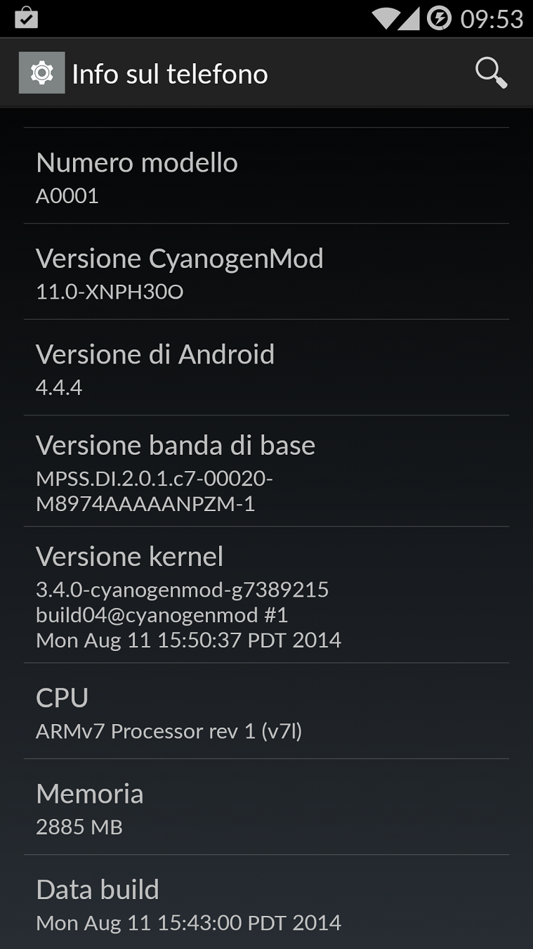Go back via 'Info sul telefono' title
The image size is (533, 949).
coord(170,74)
